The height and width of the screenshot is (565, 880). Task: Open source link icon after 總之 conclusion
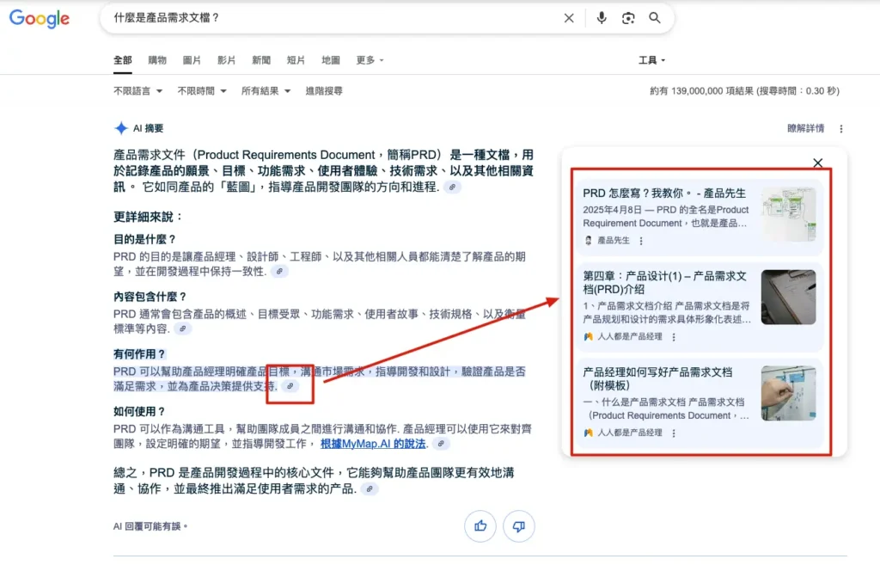coord(370,489)
